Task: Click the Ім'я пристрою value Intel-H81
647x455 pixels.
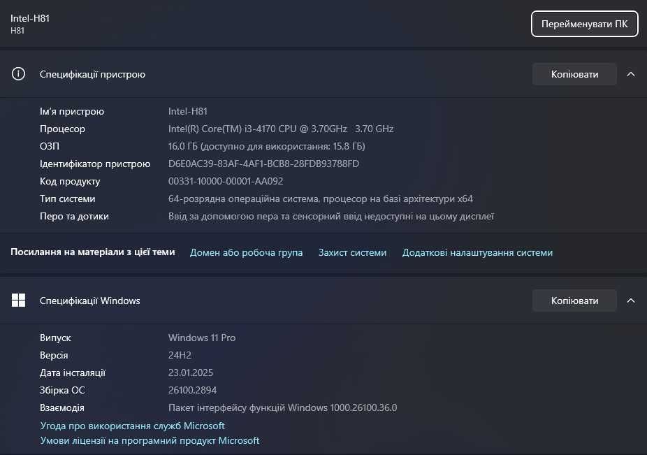Action: point(188,111)
